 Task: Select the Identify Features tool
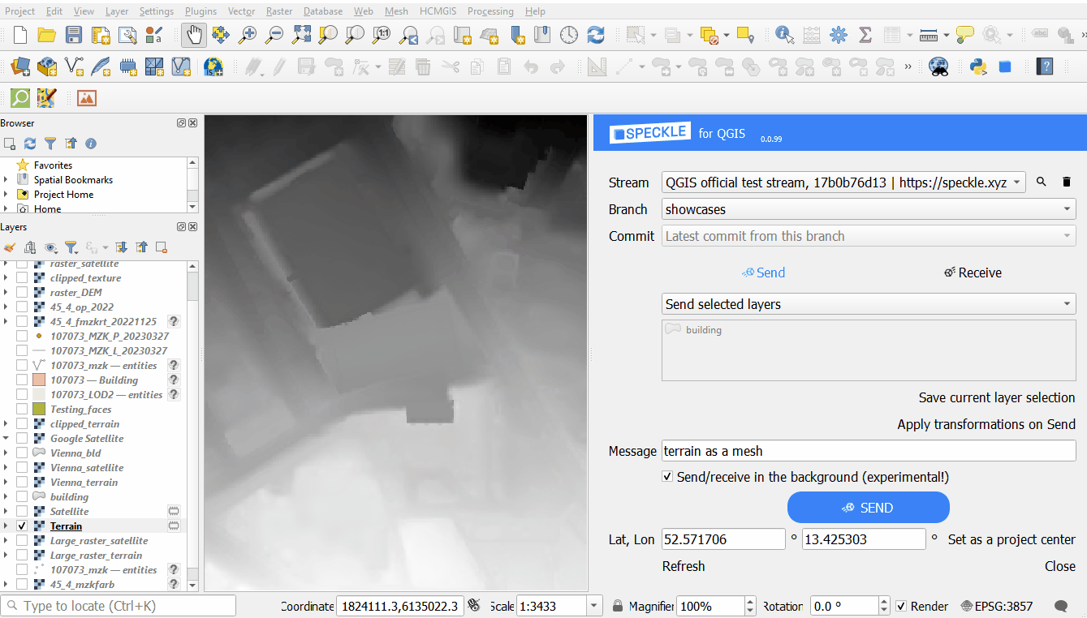point(784,35)
